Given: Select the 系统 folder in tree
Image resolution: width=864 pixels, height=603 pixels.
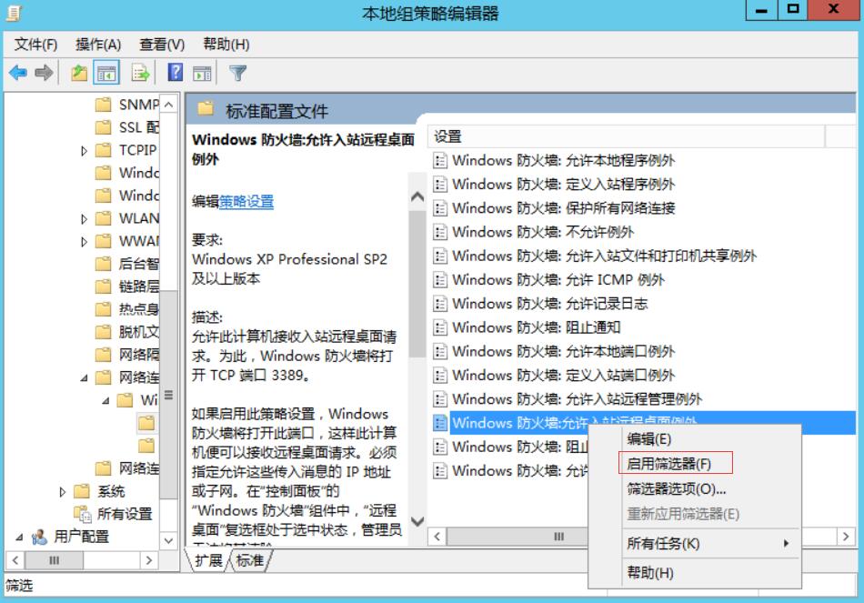Looking at the screenshot, I should (99, 491).
